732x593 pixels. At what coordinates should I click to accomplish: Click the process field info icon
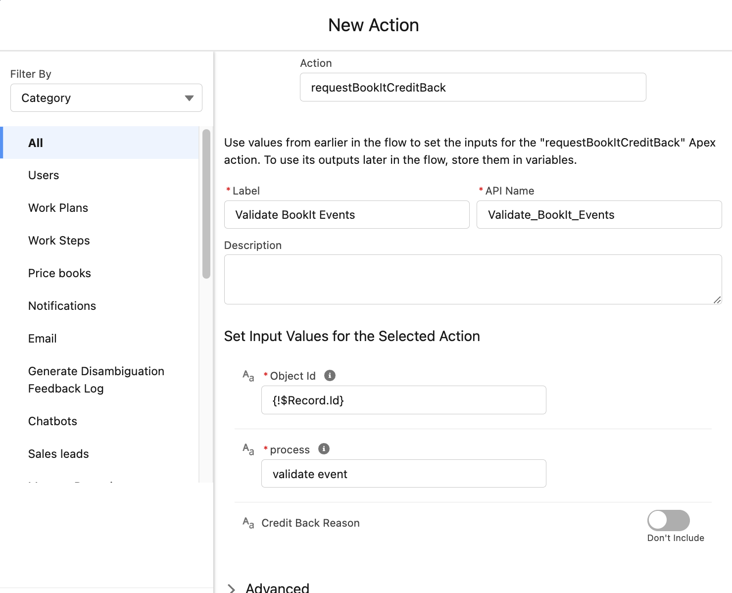point(324,449)
